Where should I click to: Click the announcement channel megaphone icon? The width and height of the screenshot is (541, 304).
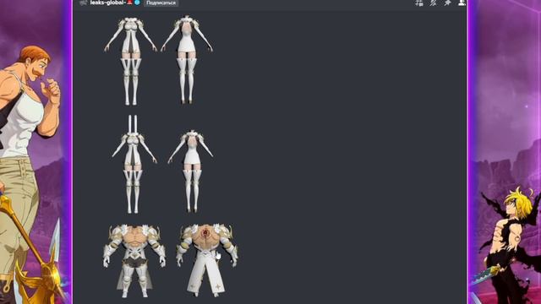83,3
